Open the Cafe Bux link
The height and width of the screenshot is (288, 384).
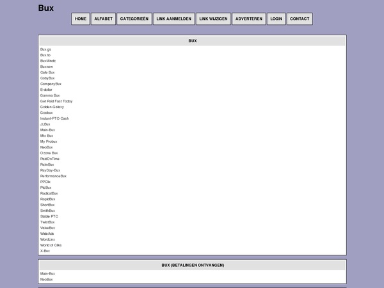[47, 72]
